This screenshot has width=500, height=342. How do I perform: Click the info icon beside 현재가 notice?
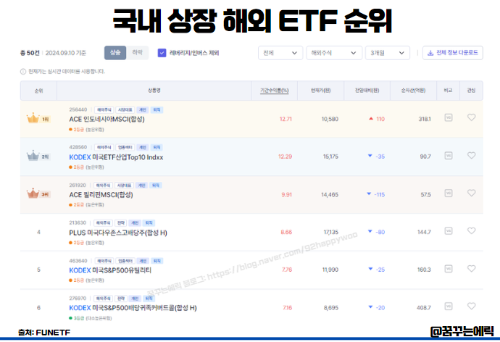coord(23,72)
